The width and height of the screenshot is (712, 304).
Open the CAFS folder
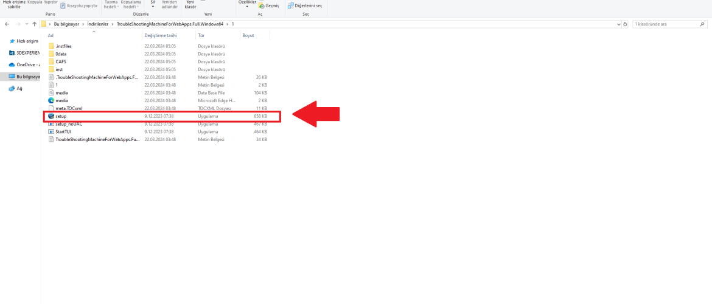point(61,61)
